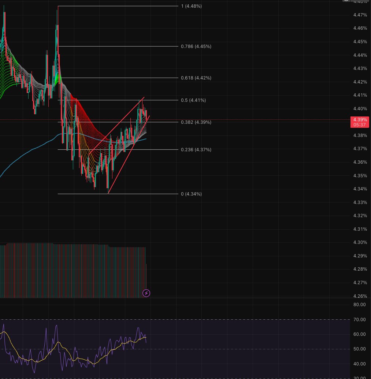Click the RSI 80.00 scale label
Viewport: 371px width, 379px height.
360,305
